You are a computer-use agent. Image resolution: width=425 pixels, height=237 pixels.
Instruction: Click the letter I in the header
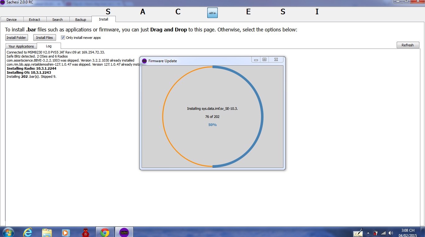point(317,12)
